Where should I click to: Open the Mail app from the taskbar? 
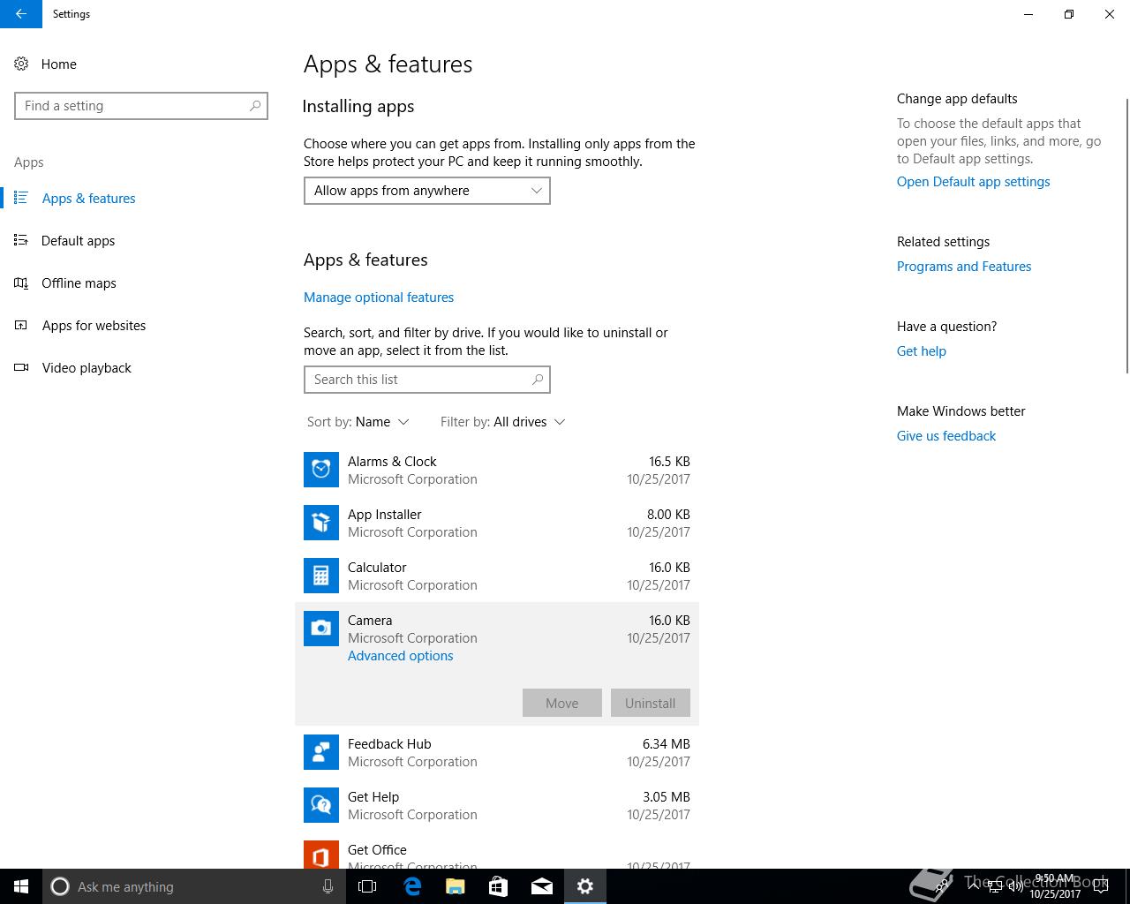541,886
